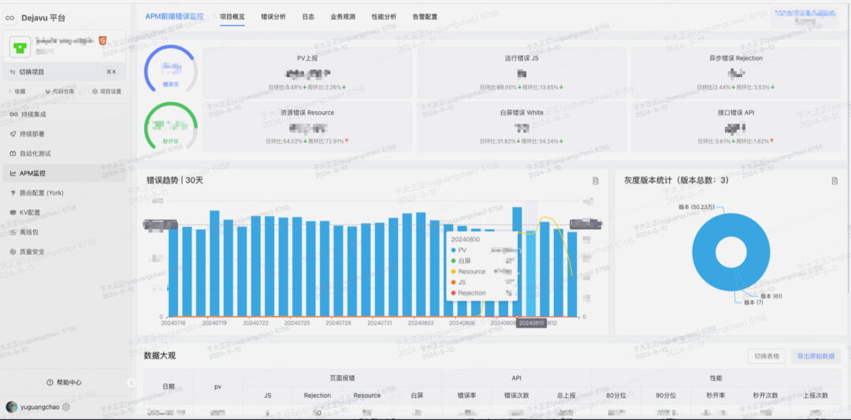Click the 自动化测试 icon in sidebar

pos(13,154)
